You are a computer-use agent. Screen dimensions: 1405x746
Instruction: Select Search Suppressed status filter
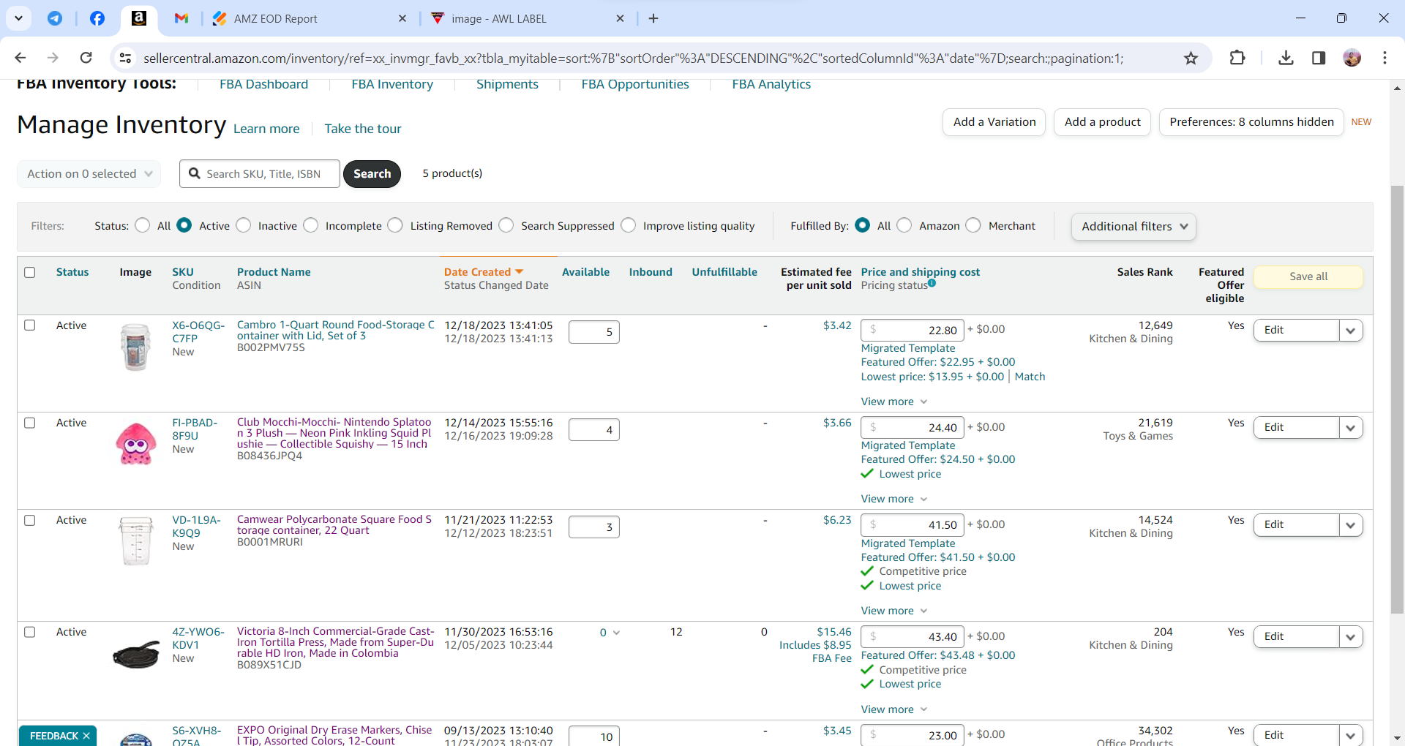coord(506,225)
